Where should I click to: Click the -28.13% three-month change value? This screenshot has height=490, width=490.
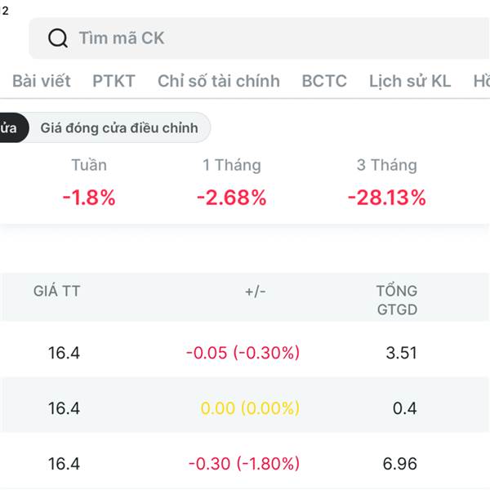[386, 197]
